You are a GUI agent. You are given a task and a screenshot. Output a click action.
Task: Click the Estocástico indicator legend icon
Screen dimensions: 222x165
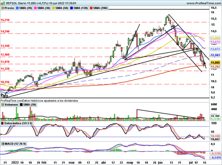tap(3, 123)
